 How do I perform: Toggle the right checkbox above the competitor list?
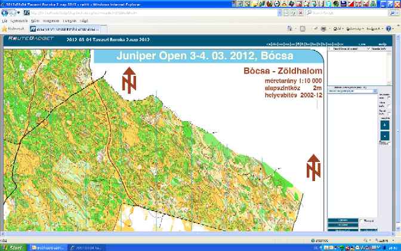369,48
